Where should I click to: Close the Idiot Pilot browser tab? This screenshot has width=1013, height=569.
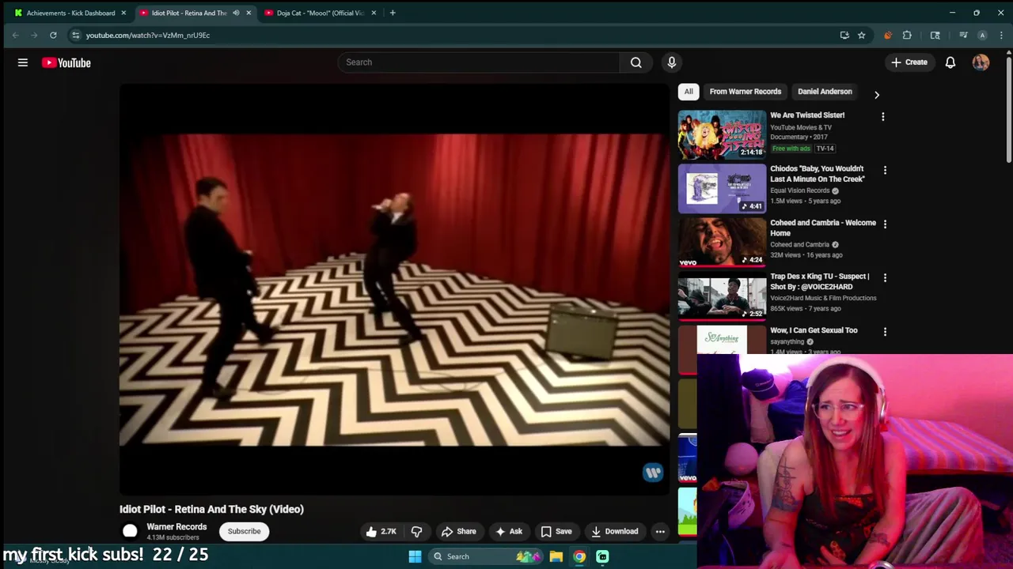tap(249, 13)
